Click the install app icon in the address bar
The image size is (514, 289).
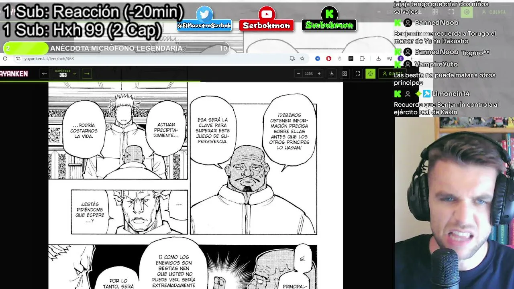pyautogui.click(x=292, y=59)
